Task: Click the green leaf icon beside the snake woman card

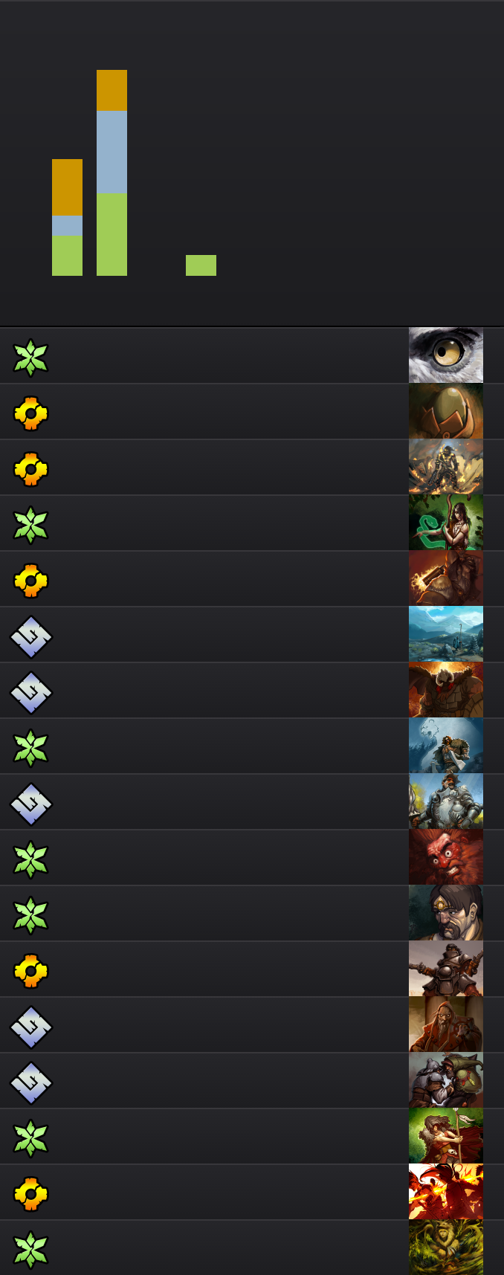Action: click(x=30, y=525)
